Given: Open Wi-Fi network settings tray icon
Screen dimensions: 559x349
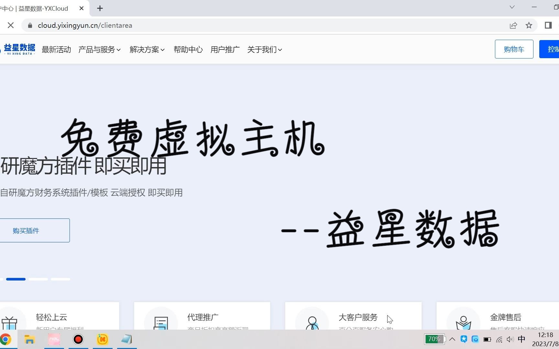Looking at the screenshot, I should pyautogui.click(x=499, y=339).
